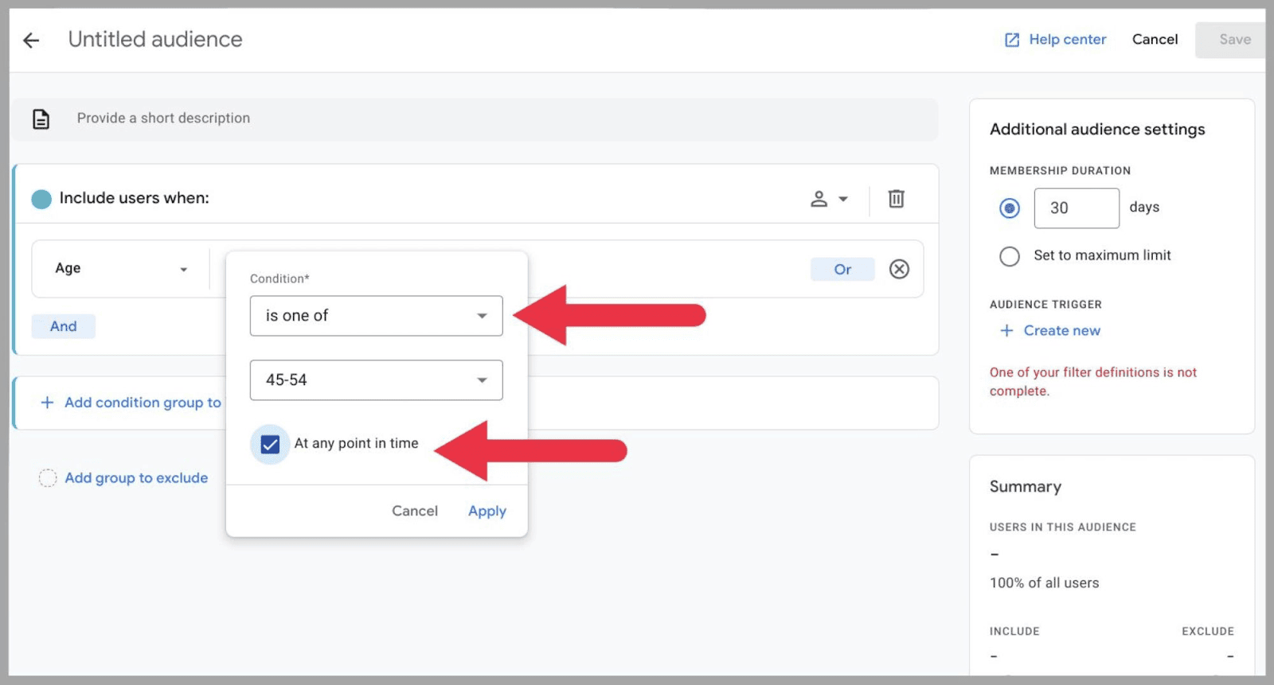Remove the Age condition with the circled X
This screenshot has width=1274, height=685.
coord(899,269)
